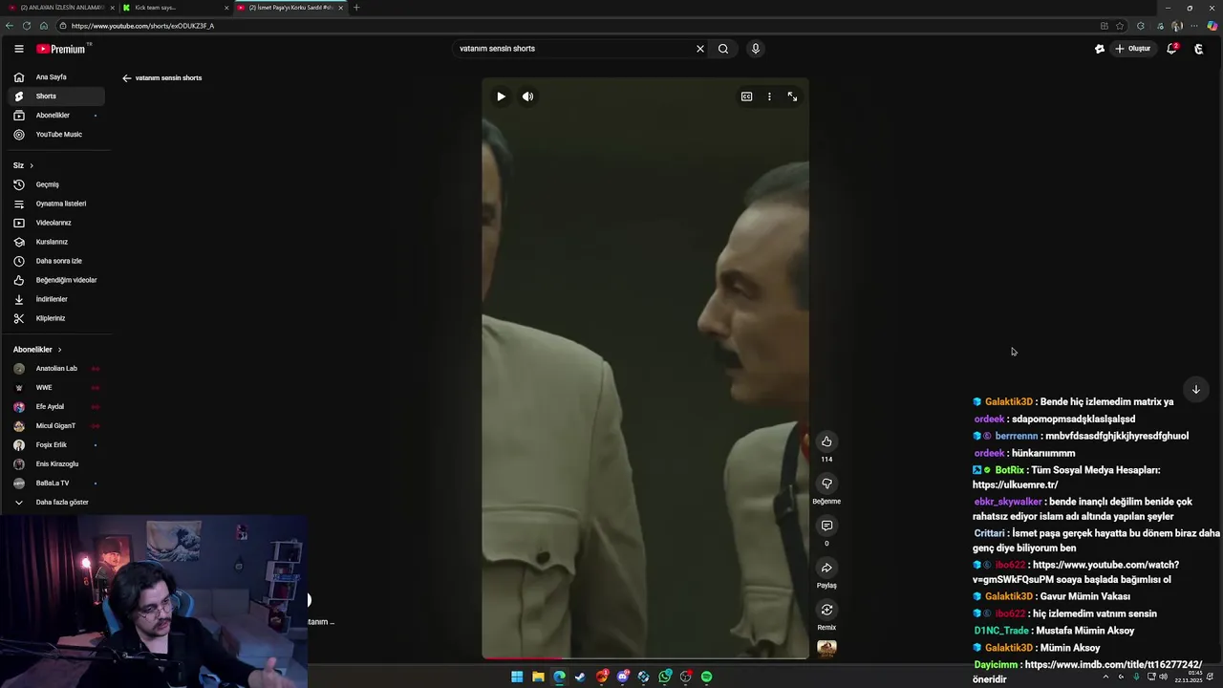This screenshot has width=1223, height=688.
Task: Open Enis Kirazoglu channel
Action: pyautogui.click(x=57, y=464)
